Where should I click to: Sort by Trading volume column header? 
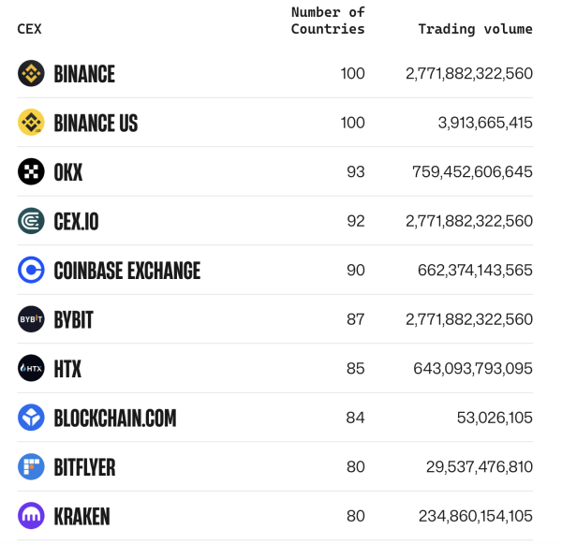coord(475,29)
